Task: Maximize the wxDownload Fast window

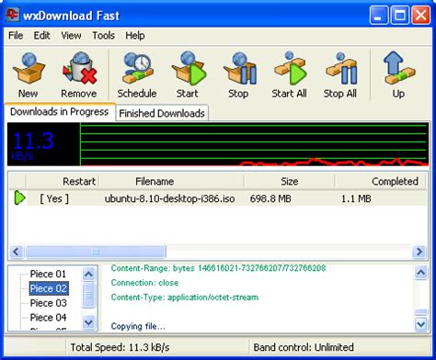Action: tap(400, 15)
